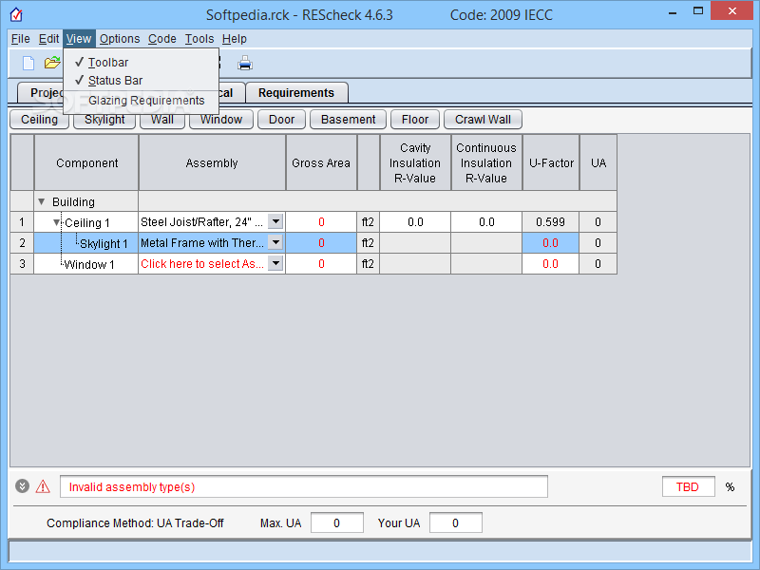Viewport: 760px width, 570px height.
Task: Click the Gross Area column header
Action: (321, 162)
